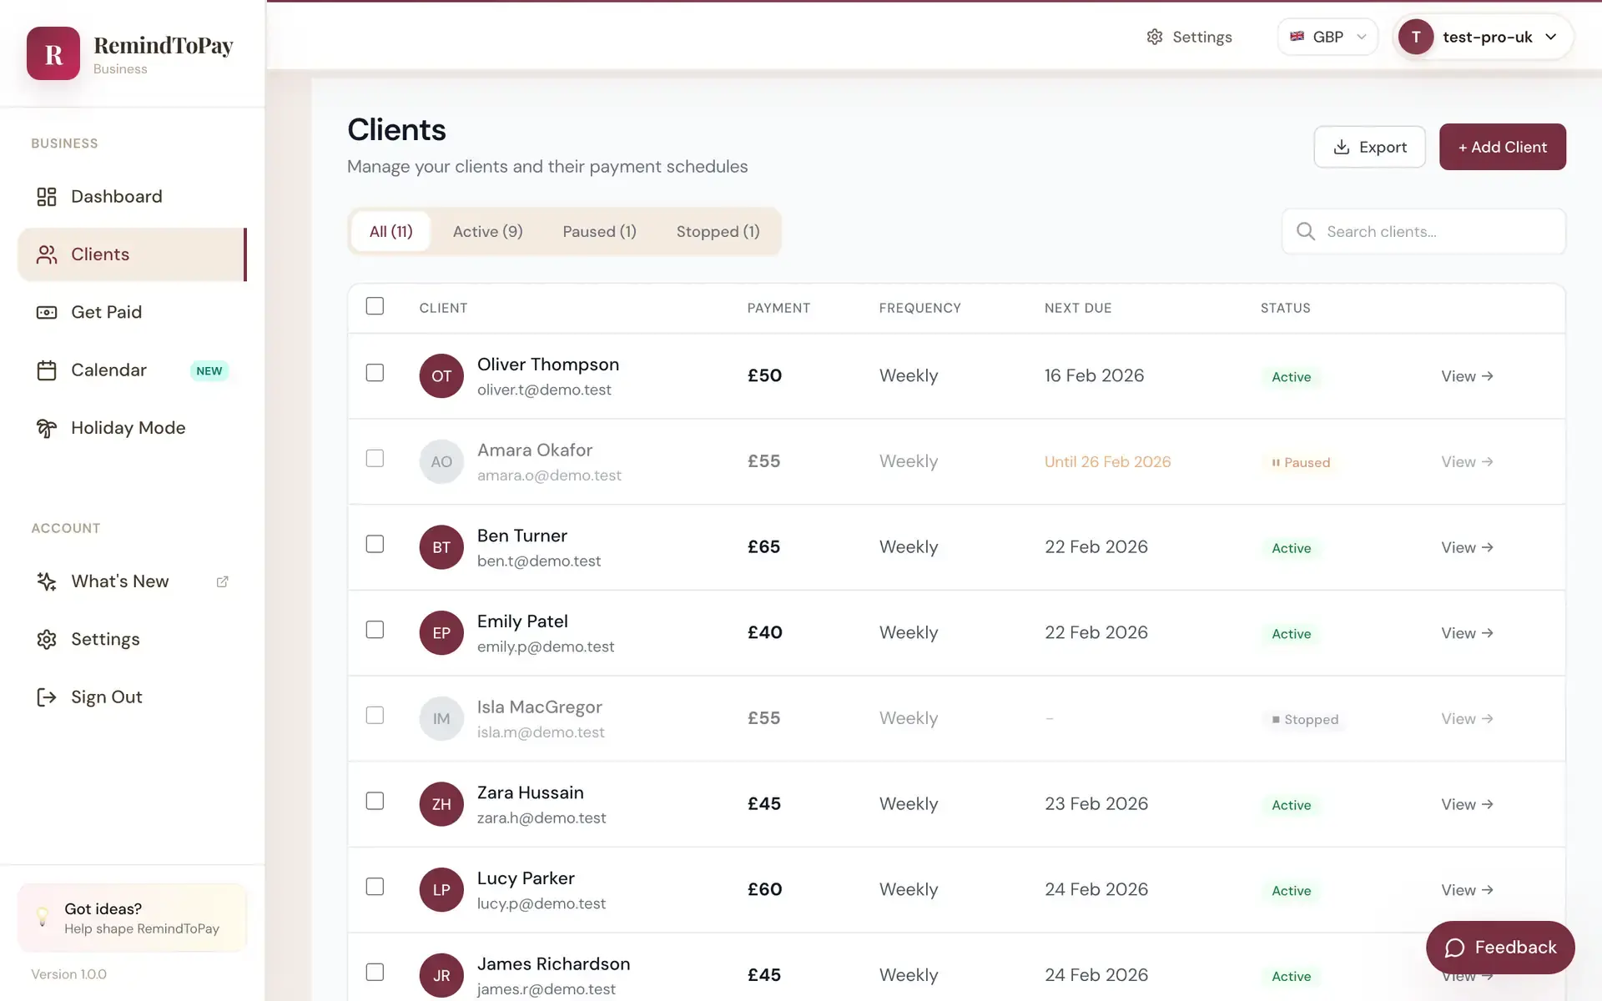Open the GBP currency dropdown
Image resolution: width=1602 pixels, height=1001 pixels.
(1327, 37)
